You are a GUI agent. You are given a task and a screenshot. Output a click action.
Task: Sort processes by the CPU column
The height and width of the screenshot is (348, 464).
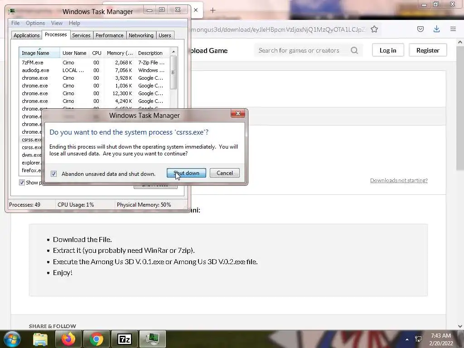(x=97, y=53)
